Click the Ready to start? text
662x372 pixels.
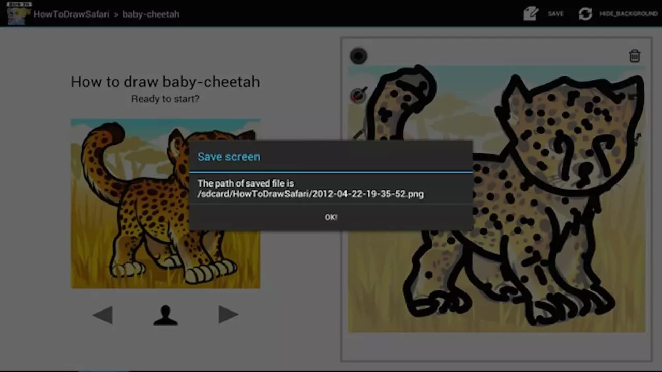(165, 99)
